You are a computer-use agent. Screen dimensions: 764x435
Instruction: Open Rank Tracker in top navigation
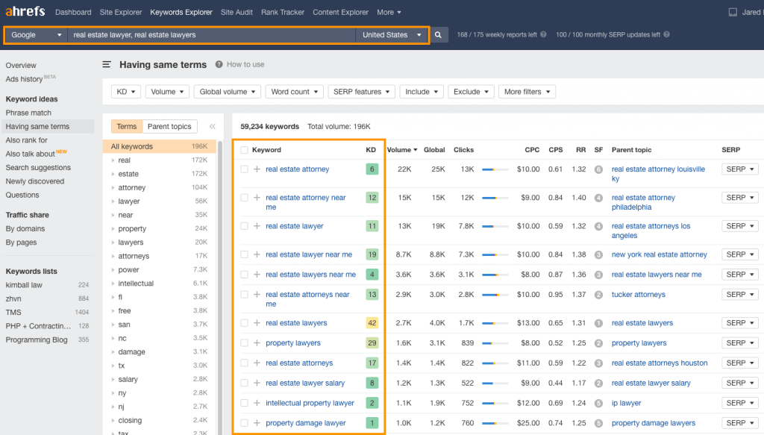[283, 12]
